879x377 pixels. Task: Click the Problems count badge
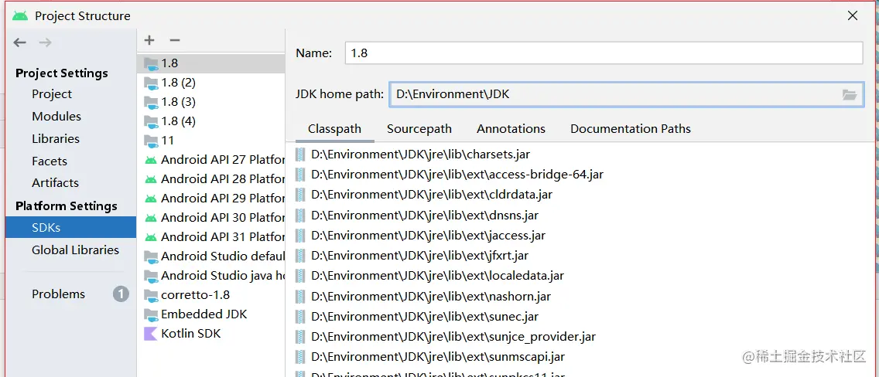(121, 294)
